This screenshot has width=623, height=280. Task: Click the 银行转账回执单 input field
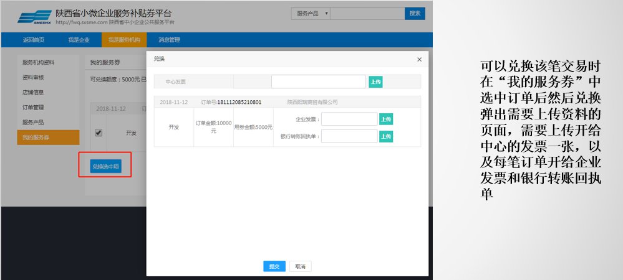click(x=349, y=136)
